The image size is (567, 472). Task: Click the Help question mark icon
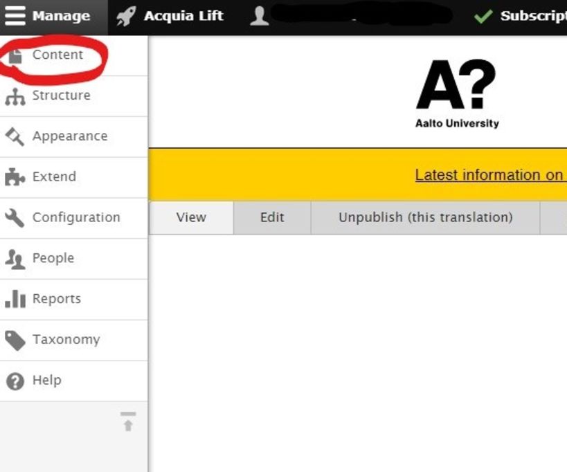15,381
